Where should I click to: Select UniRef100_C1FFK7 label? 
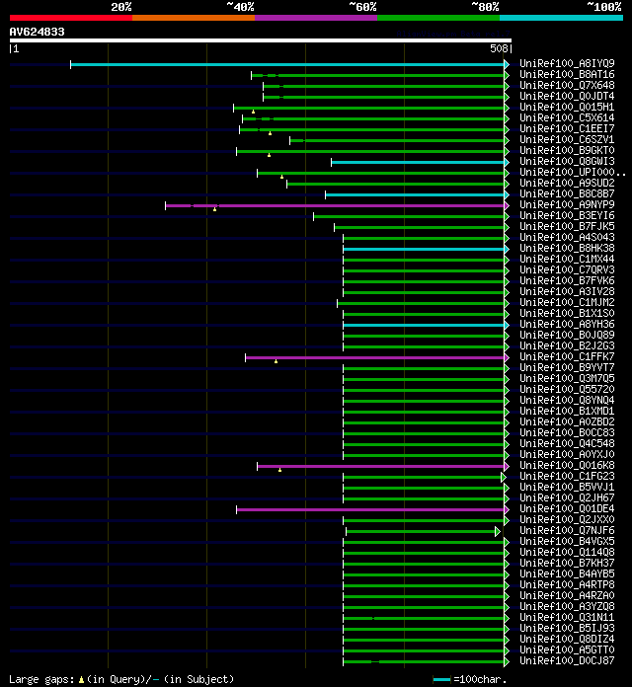click(567, 356)
